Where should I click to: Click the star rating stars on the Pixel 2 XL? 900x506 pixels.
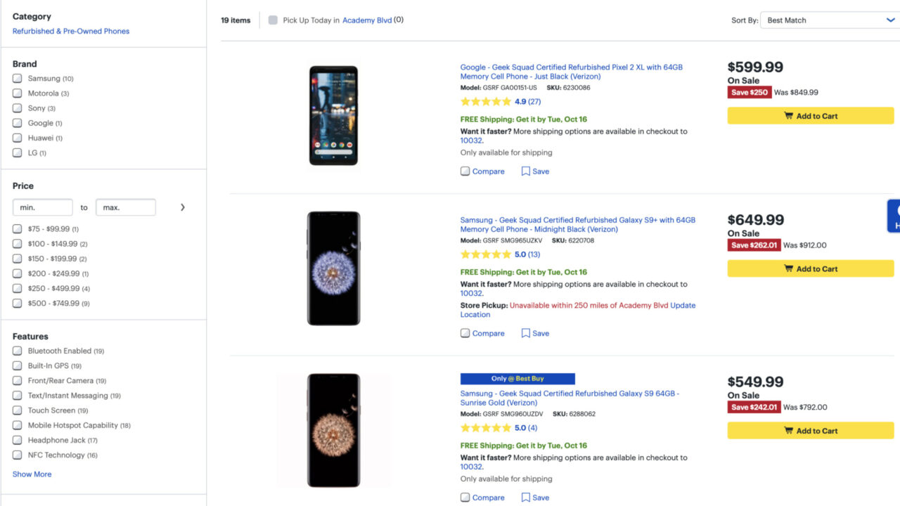(484, 101)
